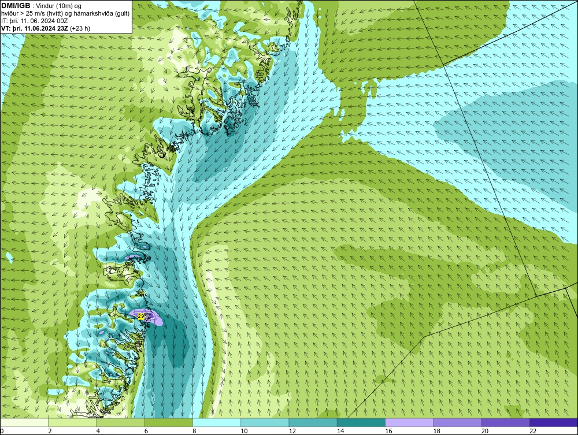The height and width of the screenshot is (435, 578).
Task: Click the legend scale value "2"
Action: [x=50, y=432]
